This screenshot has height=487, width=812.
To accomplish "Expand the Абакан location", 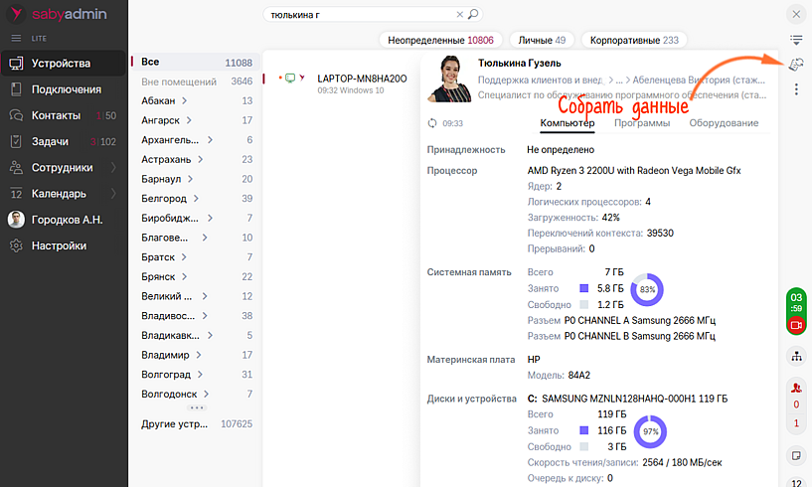I will 185,101.
